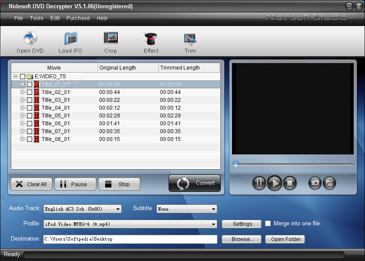
Task: Click the Destination path input field
Action: [130, 239]
